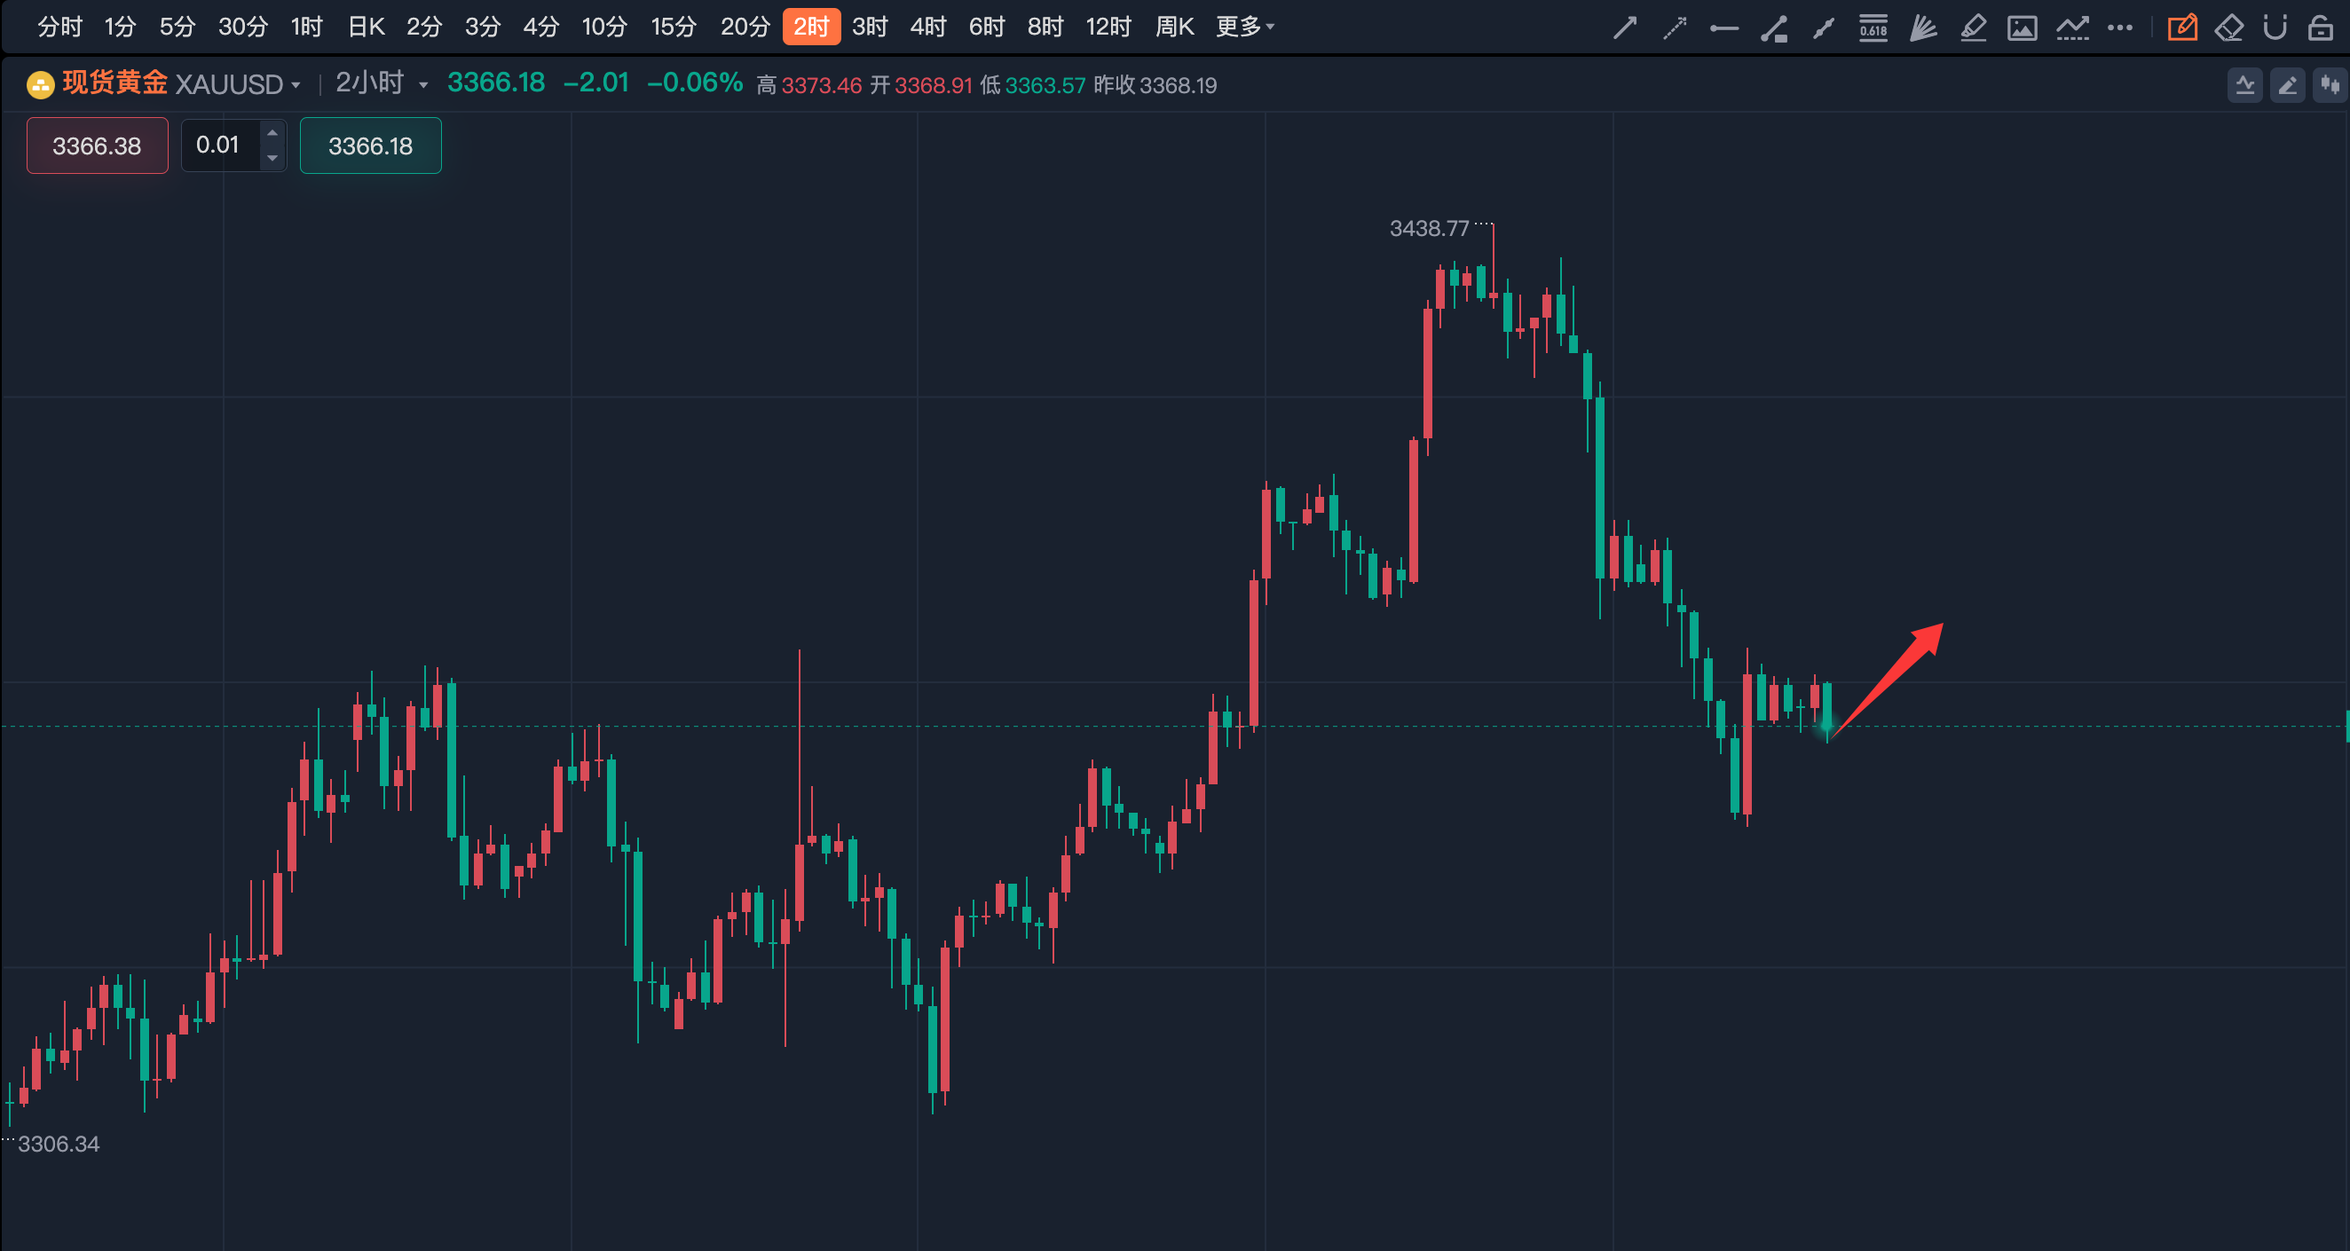Switch to the 30分 timeframe tab
Image resolution: width=2350 pixels, height=1251 pixels.
tap(242, 28)
